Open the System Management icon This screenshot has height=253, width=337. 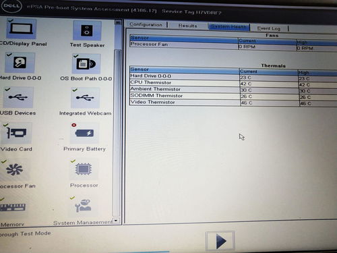(x=83, y=206)
